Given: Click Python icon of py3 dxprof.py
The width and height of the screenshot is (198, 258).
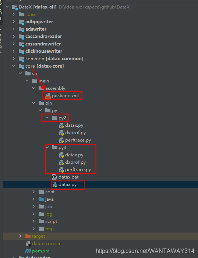Looking at the screenshot, I should (61, 163).
